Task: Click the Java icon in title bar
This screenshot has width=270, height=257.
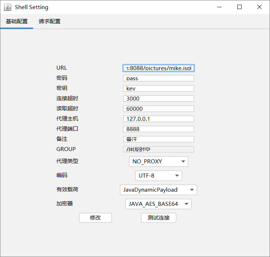Action: 7,7
